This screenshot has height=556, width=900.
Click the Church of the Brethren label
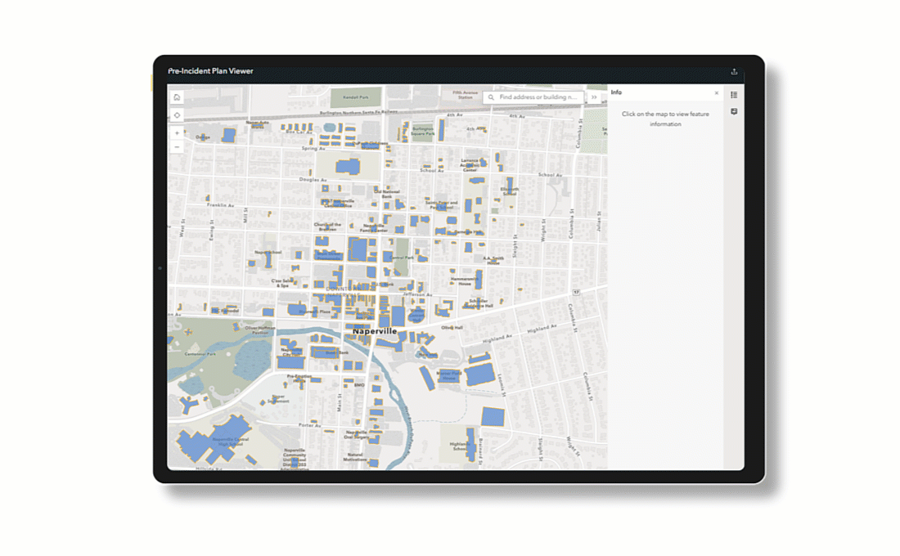[327, 226]
